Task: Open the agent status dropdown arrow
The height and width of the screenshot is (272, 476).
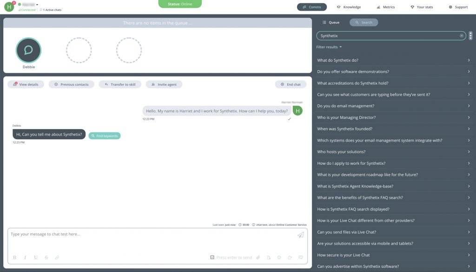Action: point(37,5)
